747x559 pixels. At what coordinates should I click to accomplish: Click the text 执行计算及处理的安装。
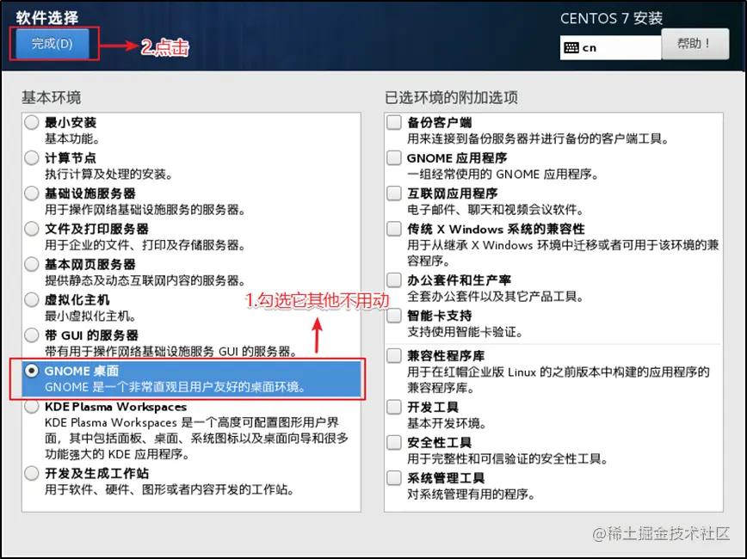coord(109,175)
